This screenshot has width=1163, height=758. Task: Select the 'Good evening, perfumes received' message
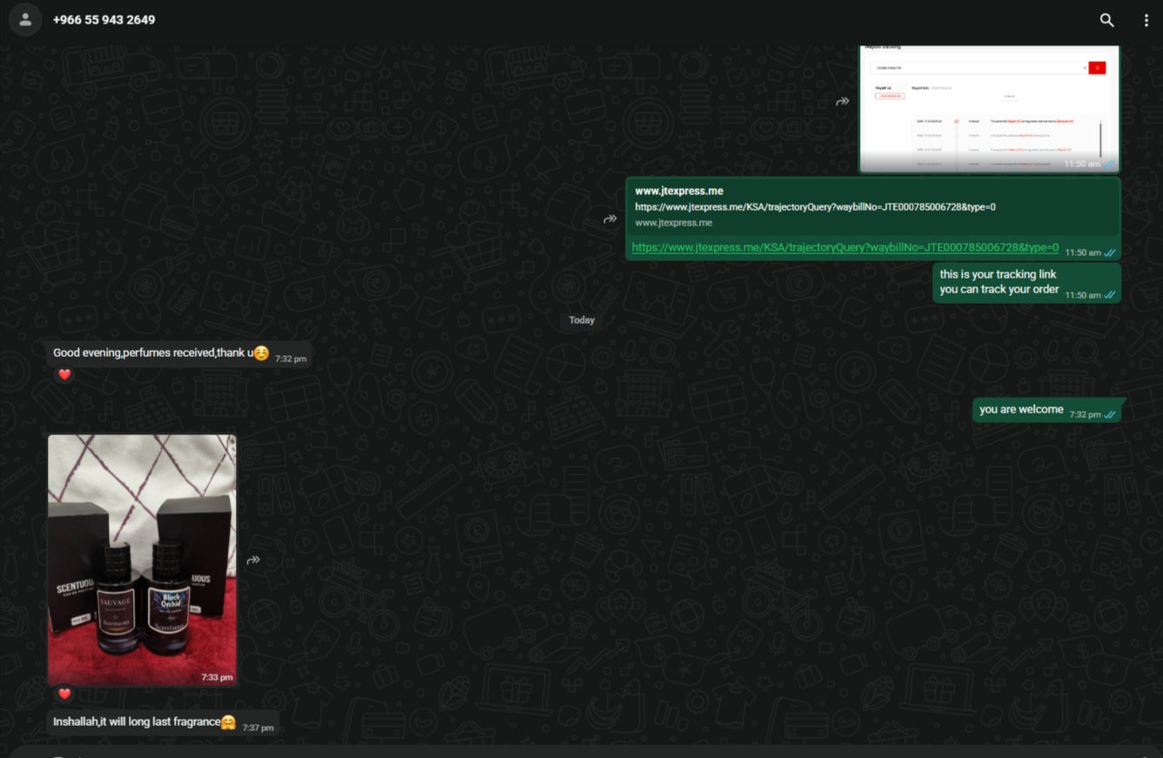click(152, 353)
